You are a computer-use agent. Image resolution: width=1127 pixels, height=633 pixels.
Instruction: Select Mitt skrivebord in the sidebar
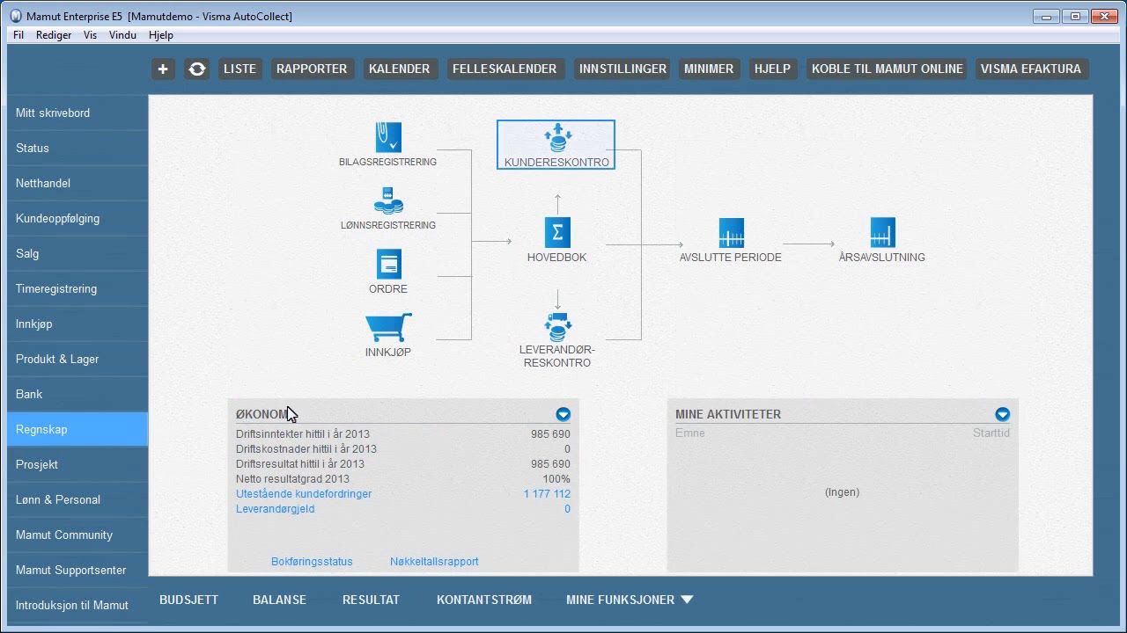click(x=77, y=113)
